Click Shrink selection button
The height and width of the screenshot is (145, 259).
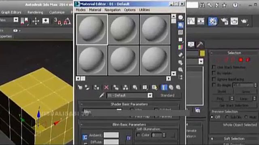222,91
